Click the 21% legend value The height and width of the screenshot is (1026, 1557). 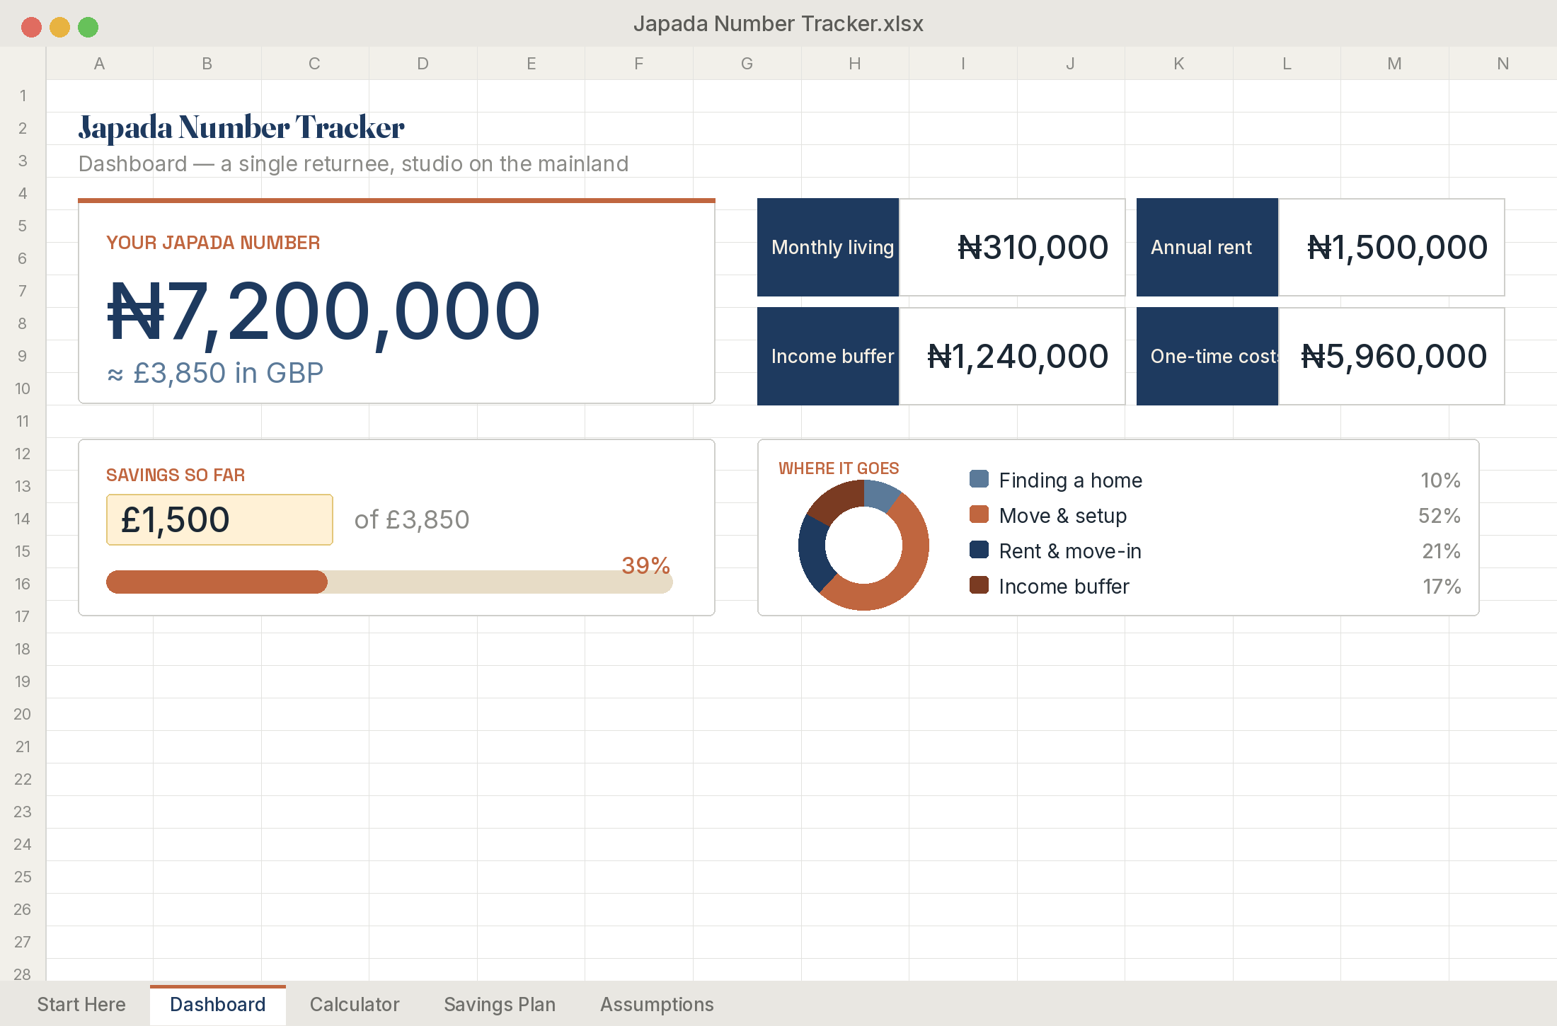click(x=1442, y=551)
